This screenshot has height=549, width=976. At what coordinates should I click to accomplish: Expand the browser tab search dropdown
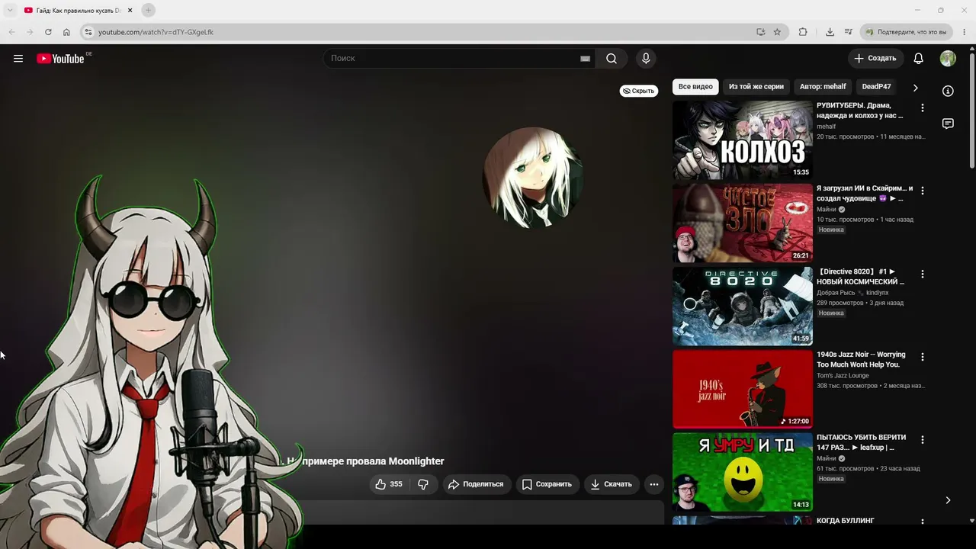(x=10, y=10)
